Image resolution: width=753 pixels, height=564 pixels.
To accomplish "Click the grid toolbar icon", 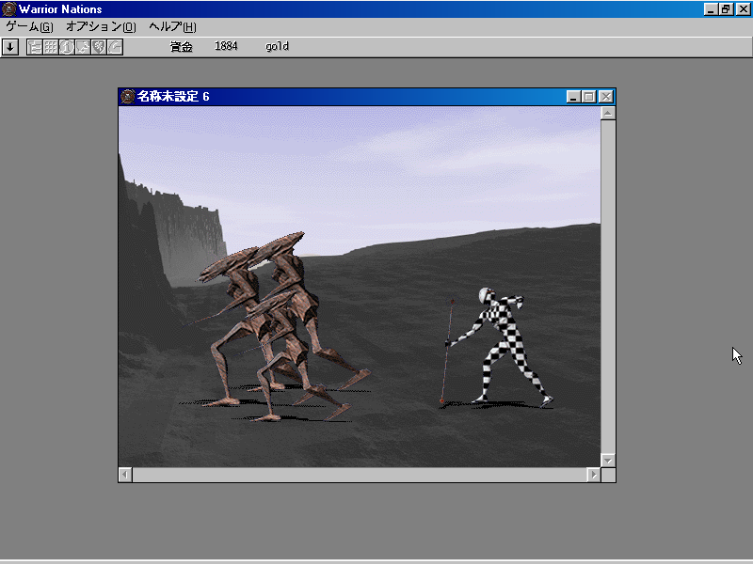I will tap(51, 47).
